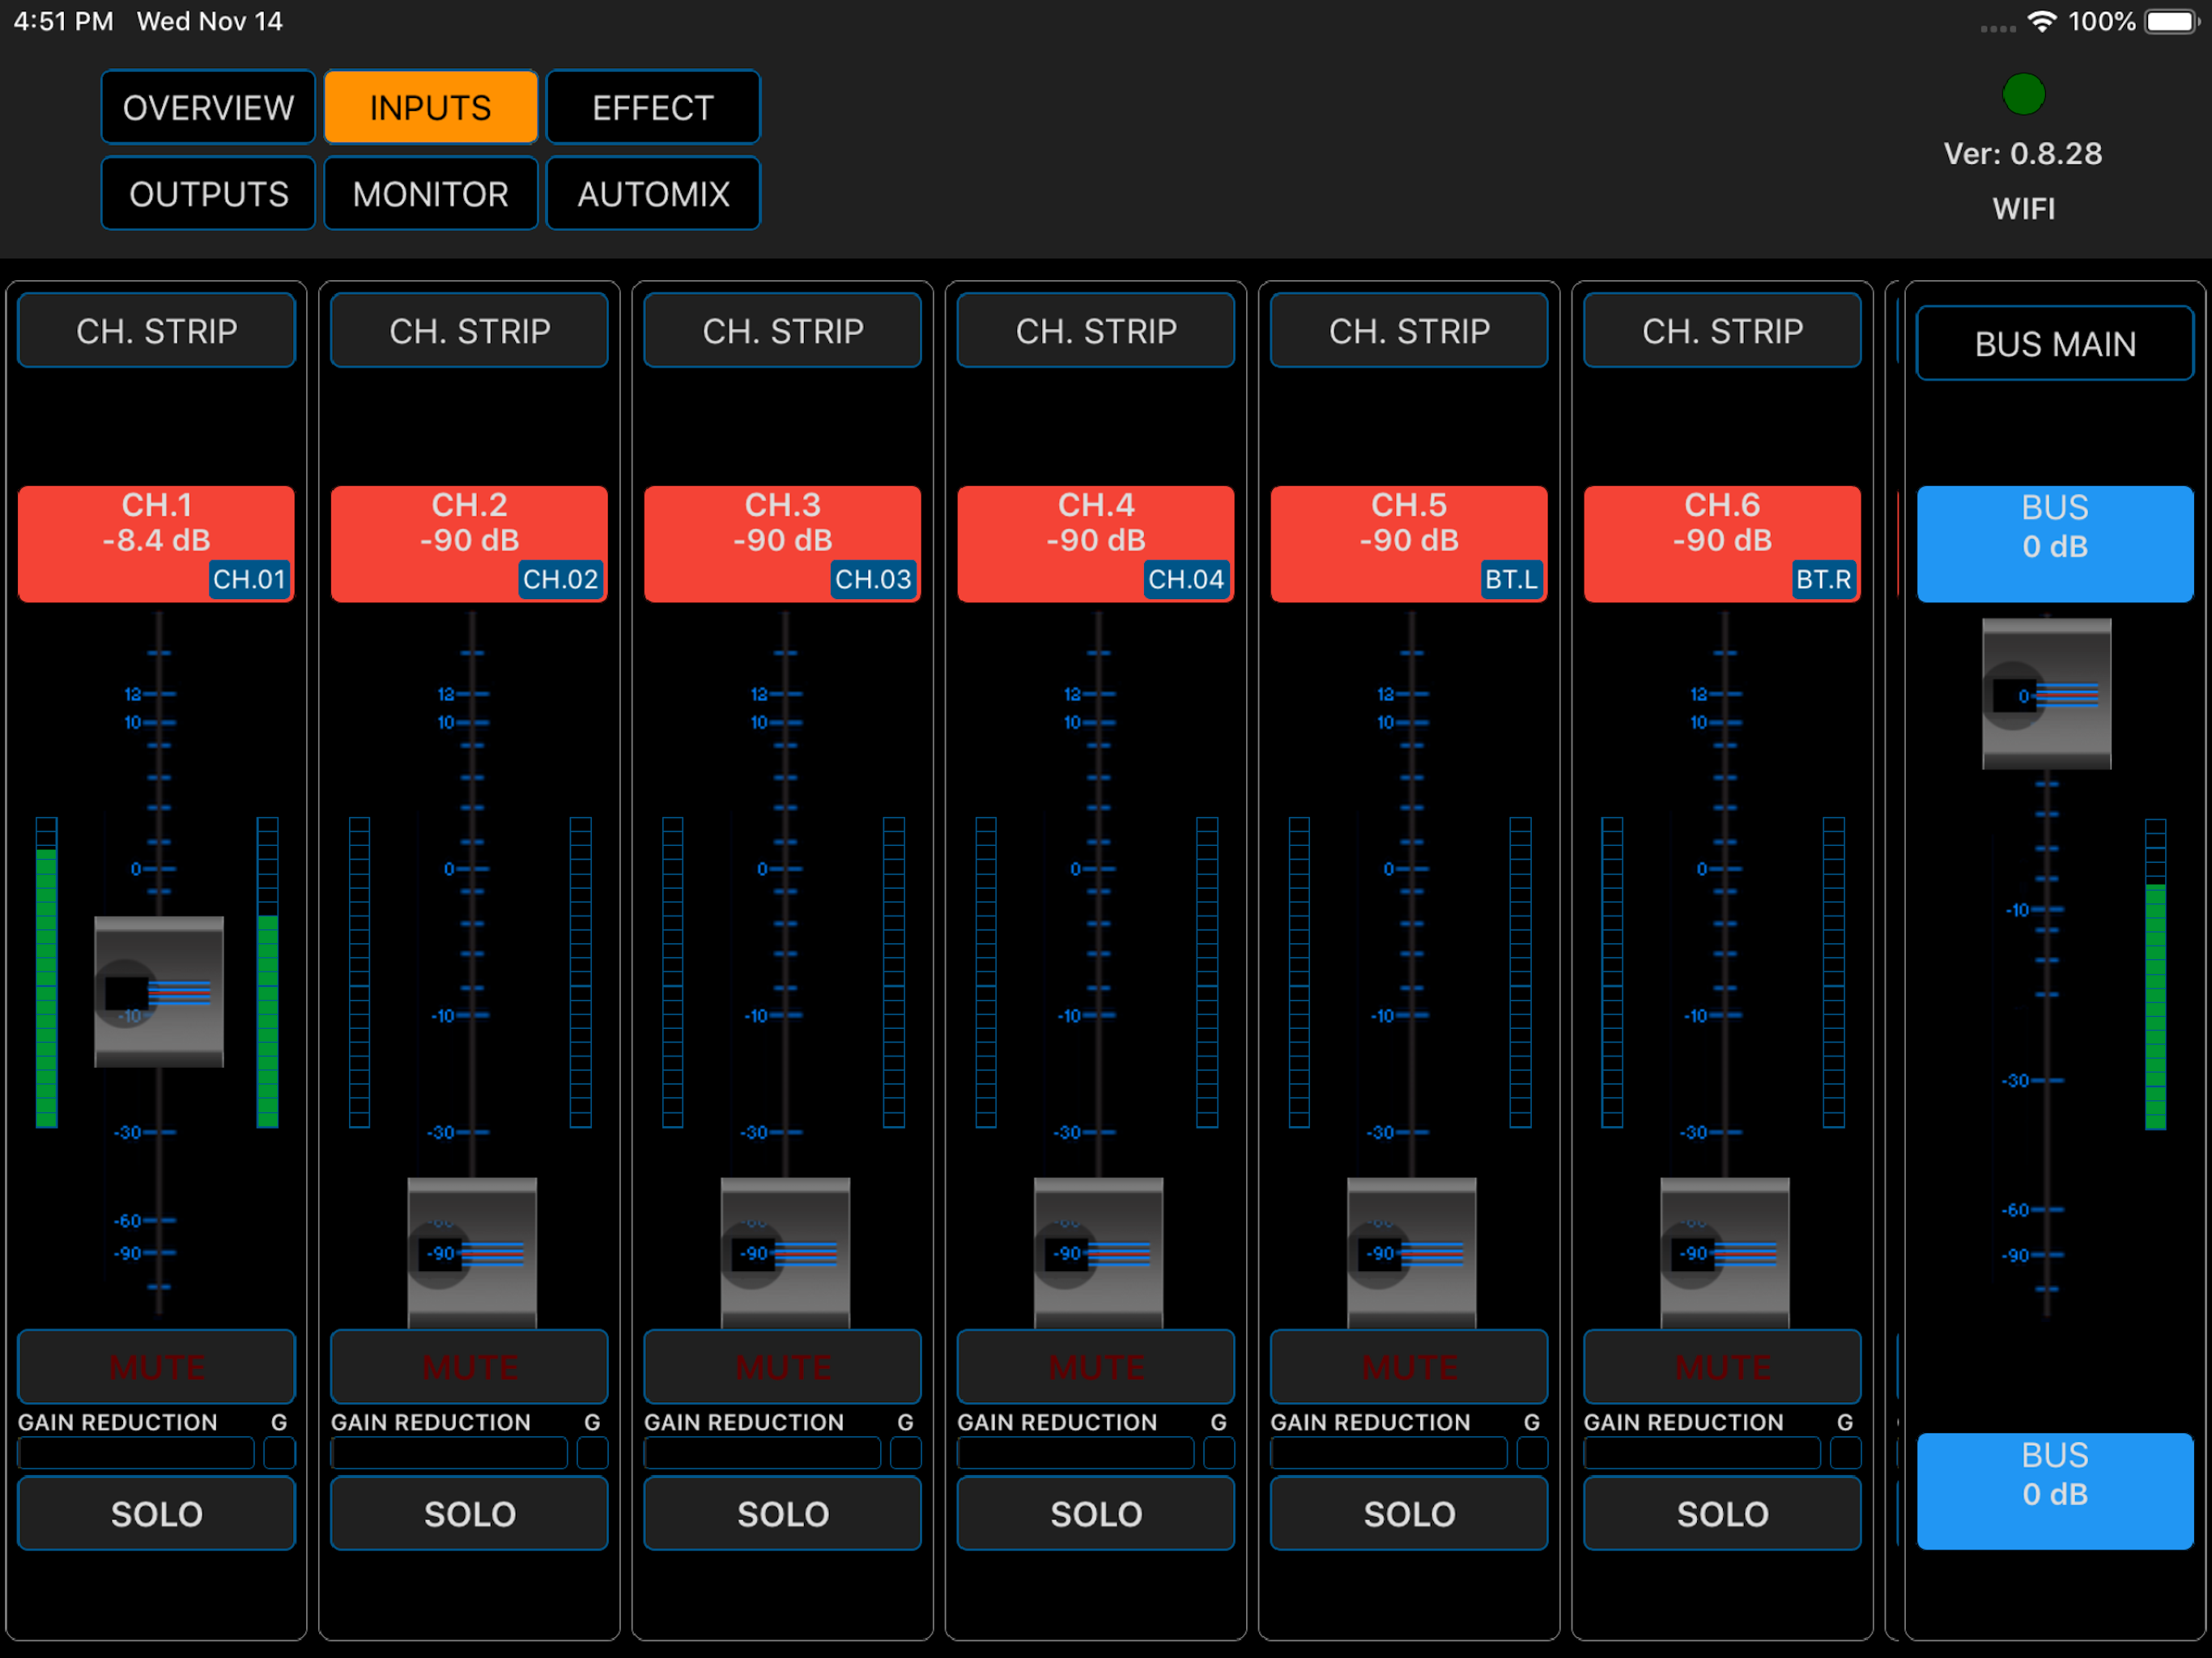Open the BUS MAIN selector
Image resolution: width=2212 pixels, height=1658 pixels.
[x=2054, y=344]
